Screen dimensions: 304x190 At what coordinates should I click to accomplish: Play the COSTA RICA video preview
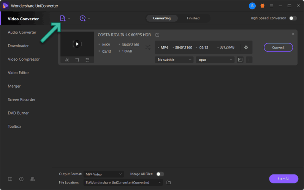coord(77,44)
